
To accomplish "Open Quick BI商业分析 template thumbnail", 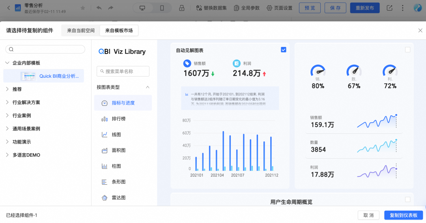I will pos(28,76).
